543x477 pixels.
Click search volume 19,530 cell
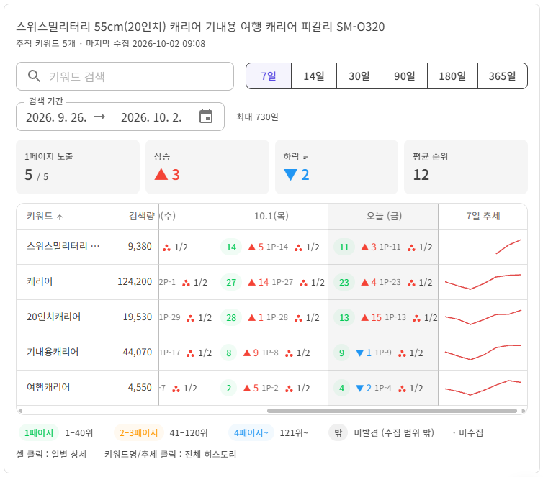pos(138,317)
